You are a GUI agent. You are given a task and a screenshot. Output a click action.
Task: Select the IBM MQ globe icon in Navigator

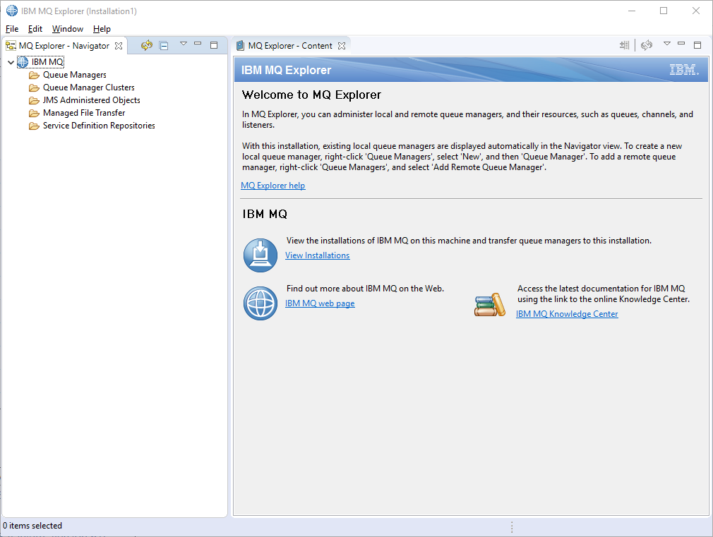(x=23, y=62)
